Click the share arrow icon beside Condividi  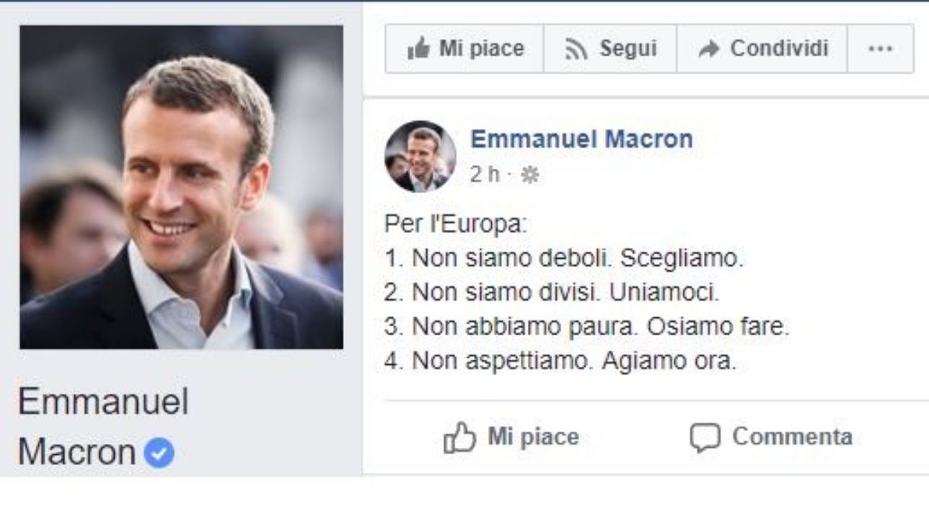click(x=710, y=49)
